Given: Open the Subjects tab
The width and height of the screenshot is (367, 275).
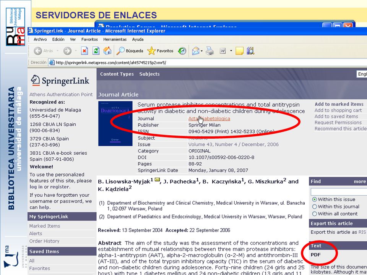Looking at the screenshot, I should [149, 74].
